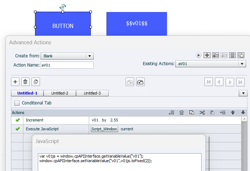This screenshot has height=171, width=250.
Task: Select the BUTTON shape on stage
Action: 63,24
